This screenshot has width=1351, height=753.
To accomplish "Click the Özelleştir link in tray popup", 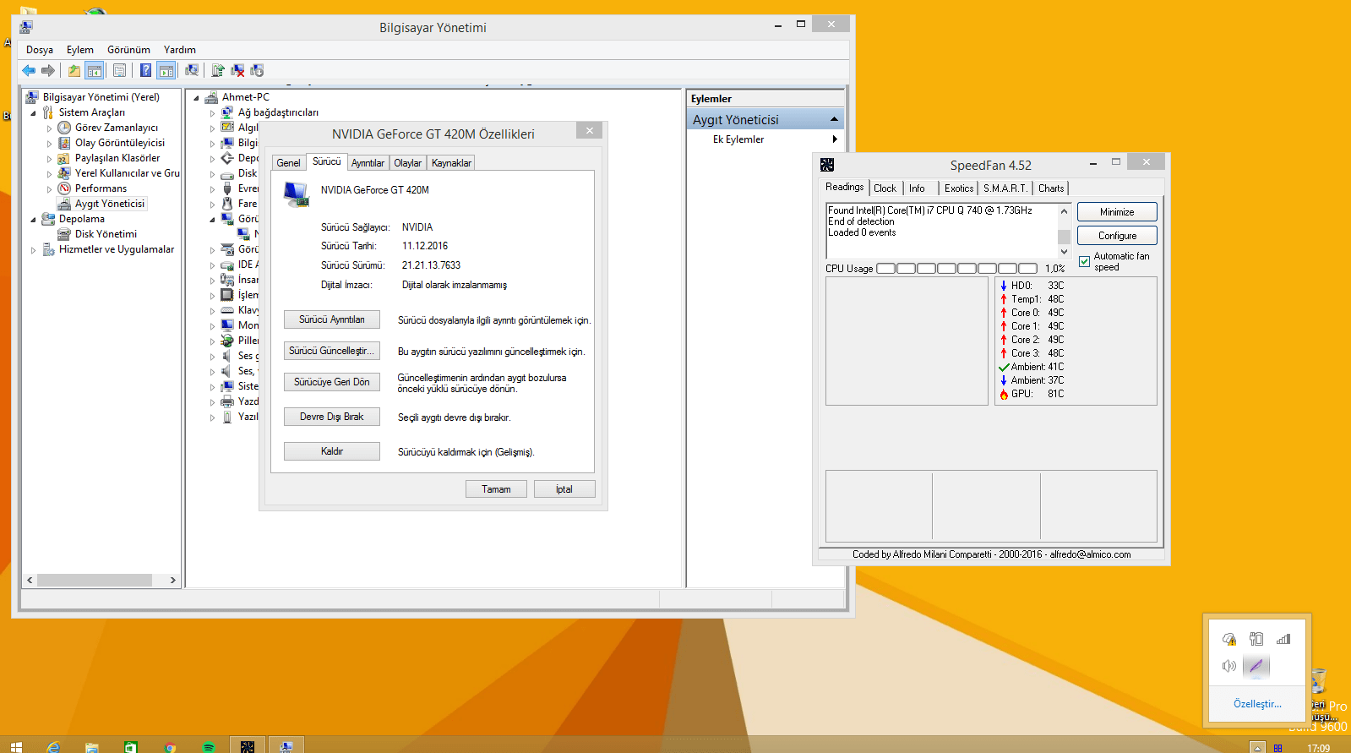I will click(x=1257, y=704).
